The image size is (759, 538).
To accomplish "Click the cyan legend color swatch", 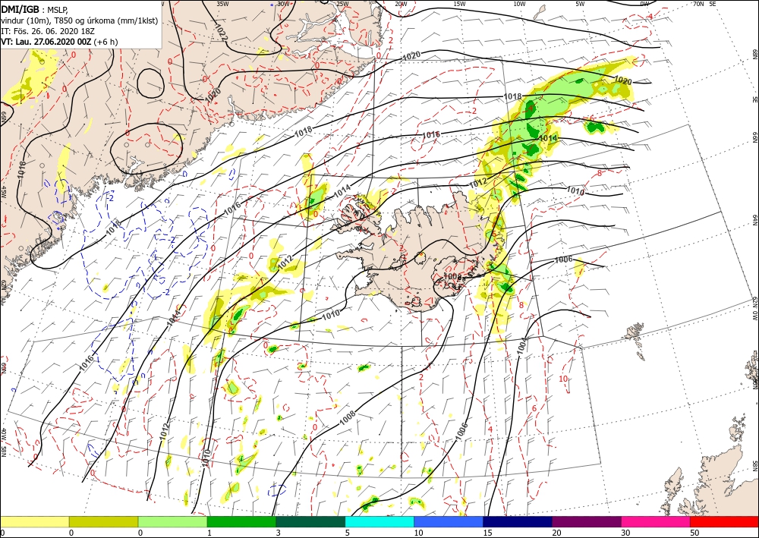I will 379,521.
